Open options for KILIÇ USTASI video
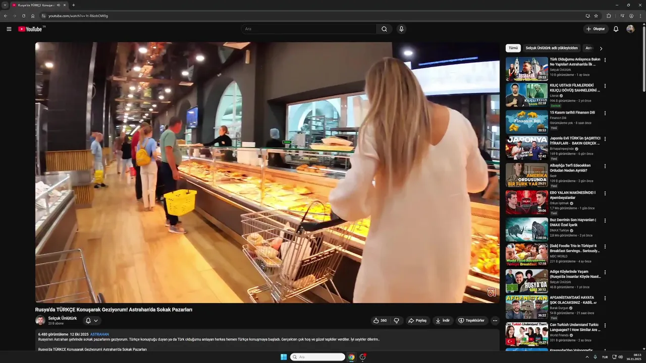646x363 pixels. (x=605, y=86)
